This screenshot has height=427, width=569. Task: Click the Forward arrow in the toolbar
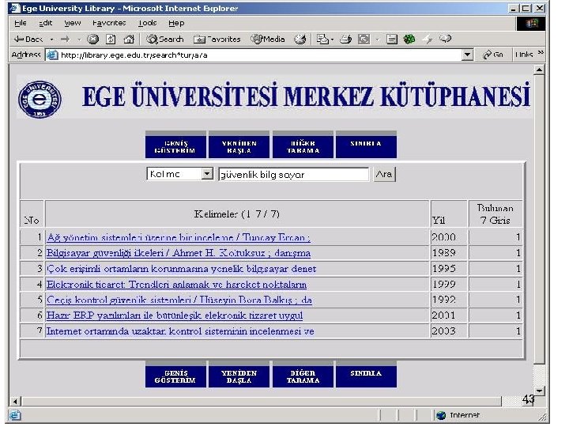point(66,39)
